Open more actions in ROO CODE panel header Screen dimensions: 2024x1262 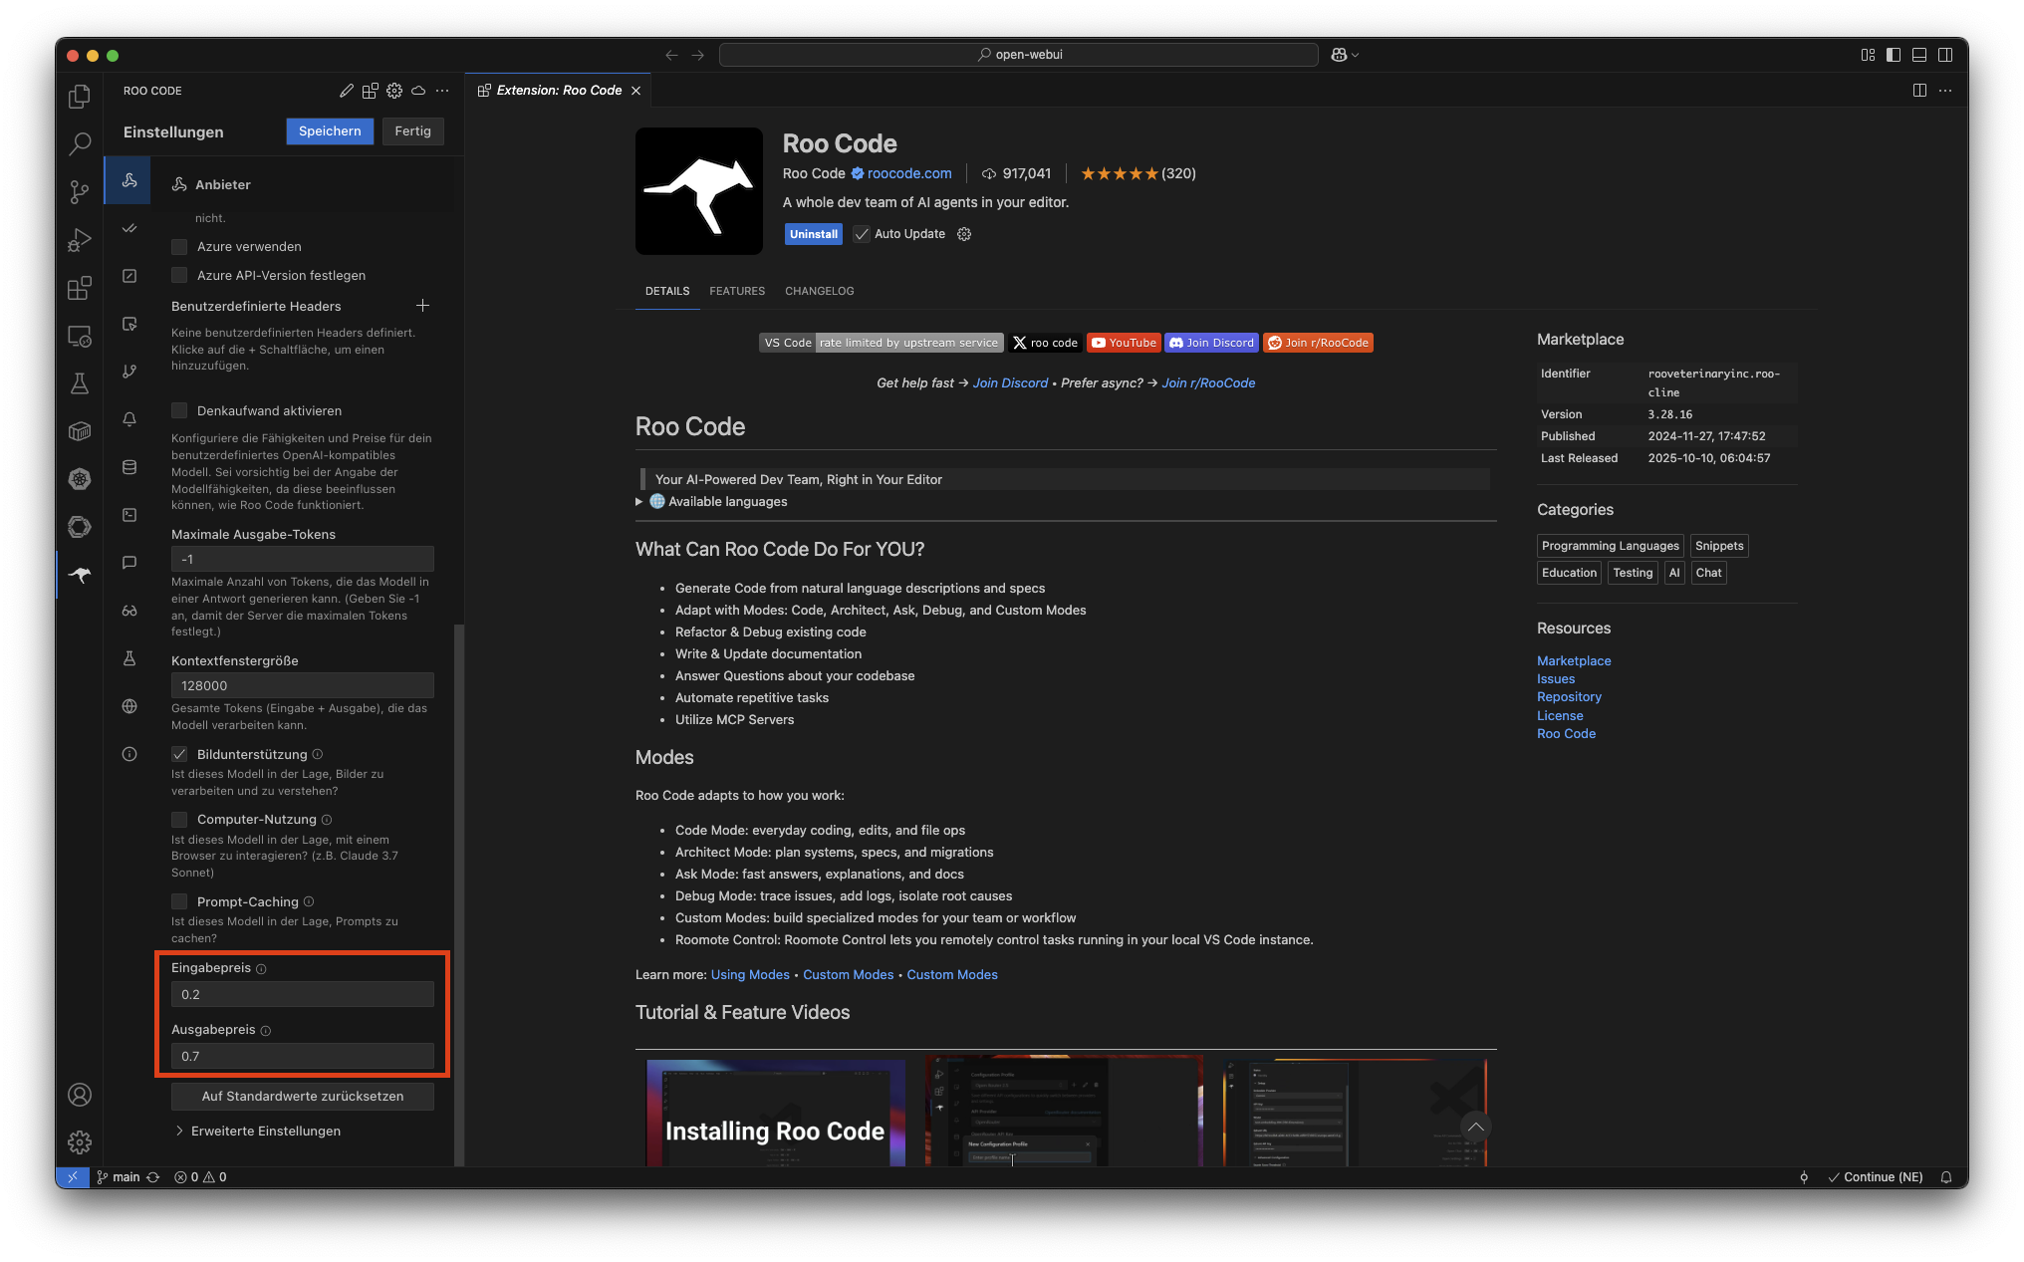coord(442,91)
